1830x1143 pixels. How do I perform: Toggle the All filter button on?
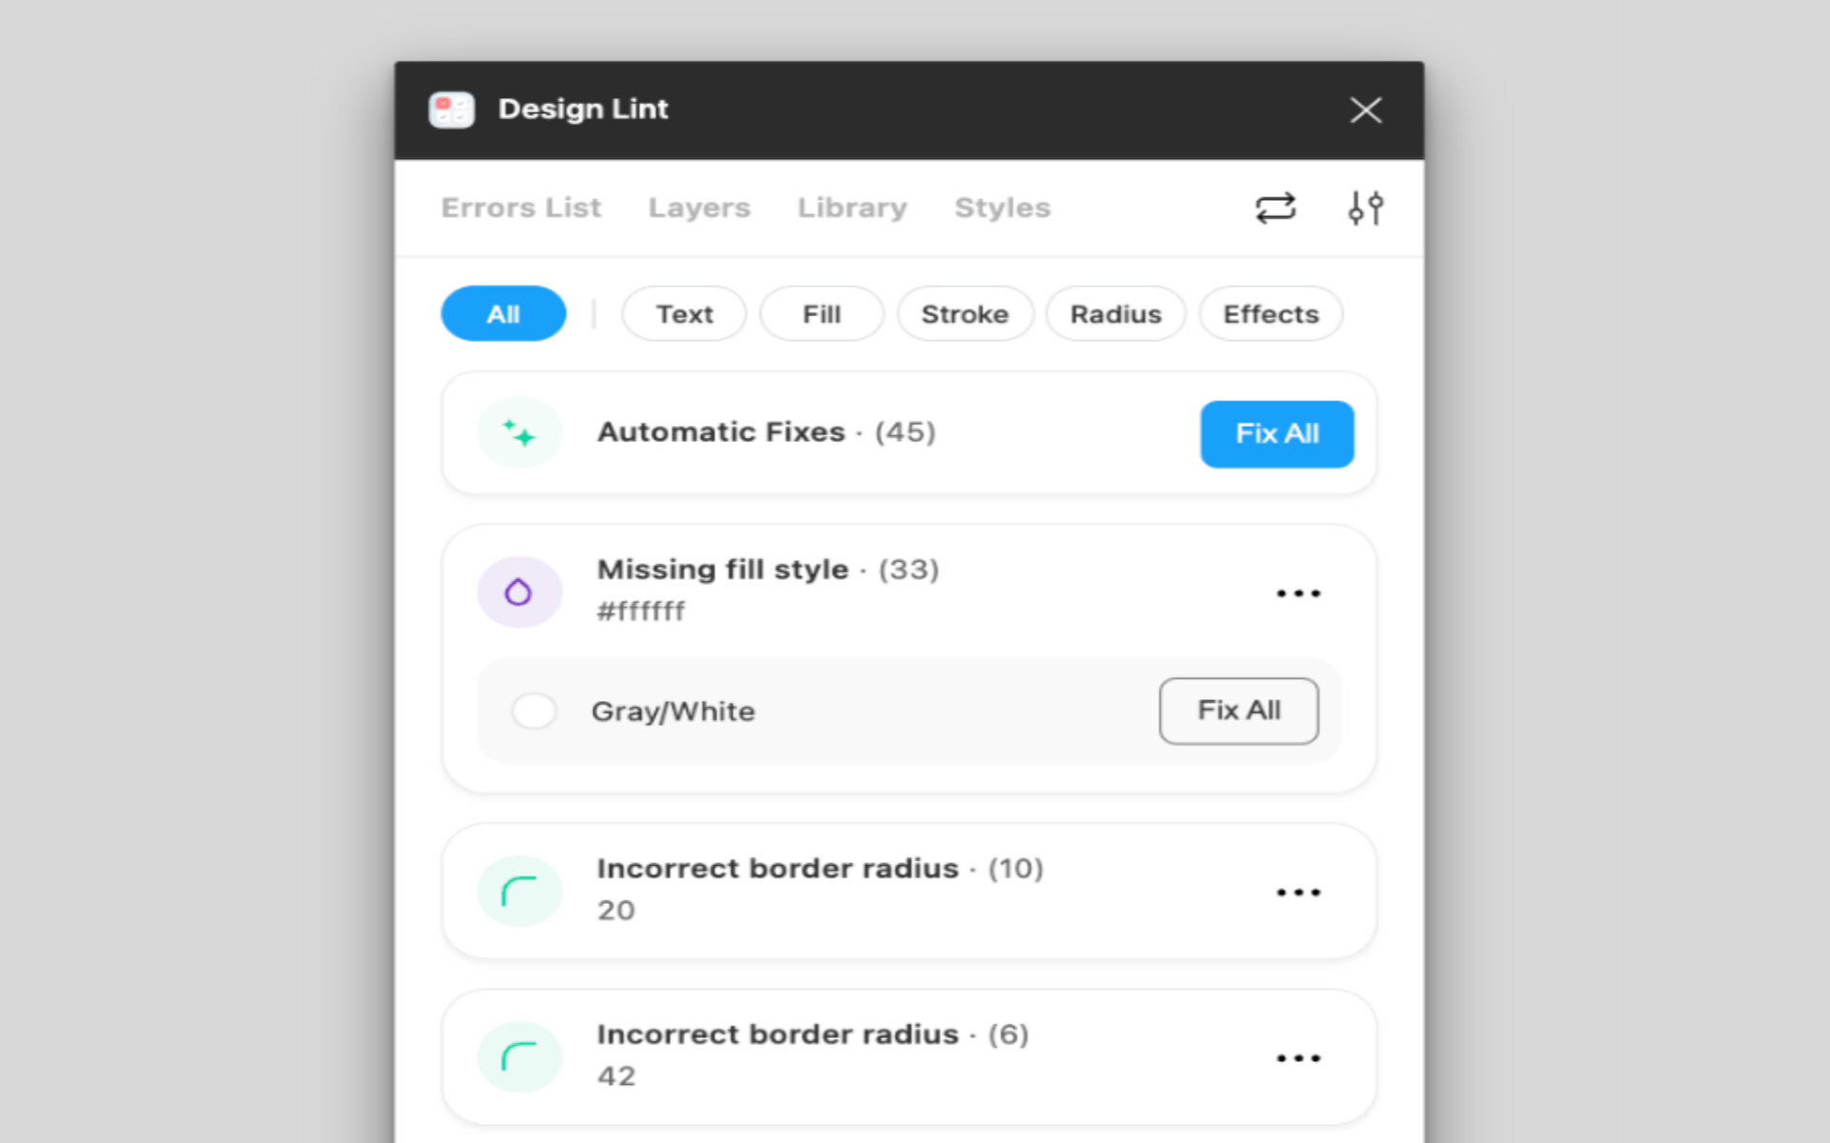tap(502, 313)
